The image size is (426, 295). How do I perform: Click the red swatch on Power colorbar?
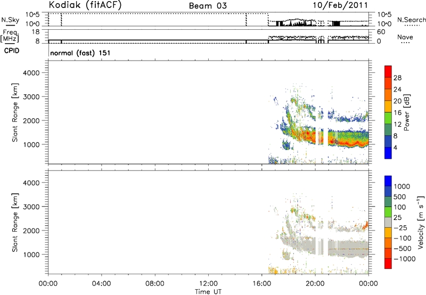pos(388,71)
